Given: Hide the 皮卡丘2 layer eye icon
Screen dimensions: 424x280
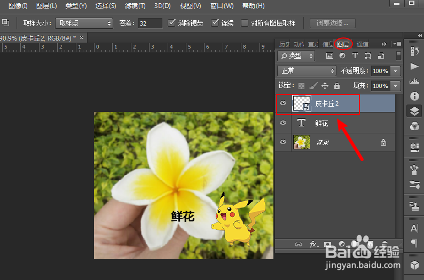Looking at the screenshot, I should pyautogui.click(x=283, y=103).
